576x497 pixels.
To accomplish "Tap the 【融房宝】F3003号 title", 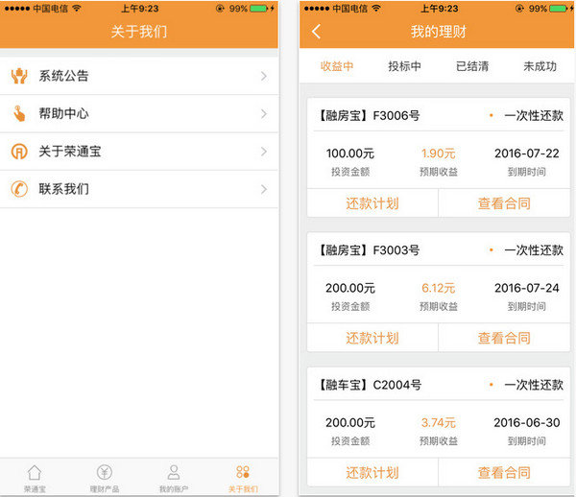I will [x=369, y=250].
